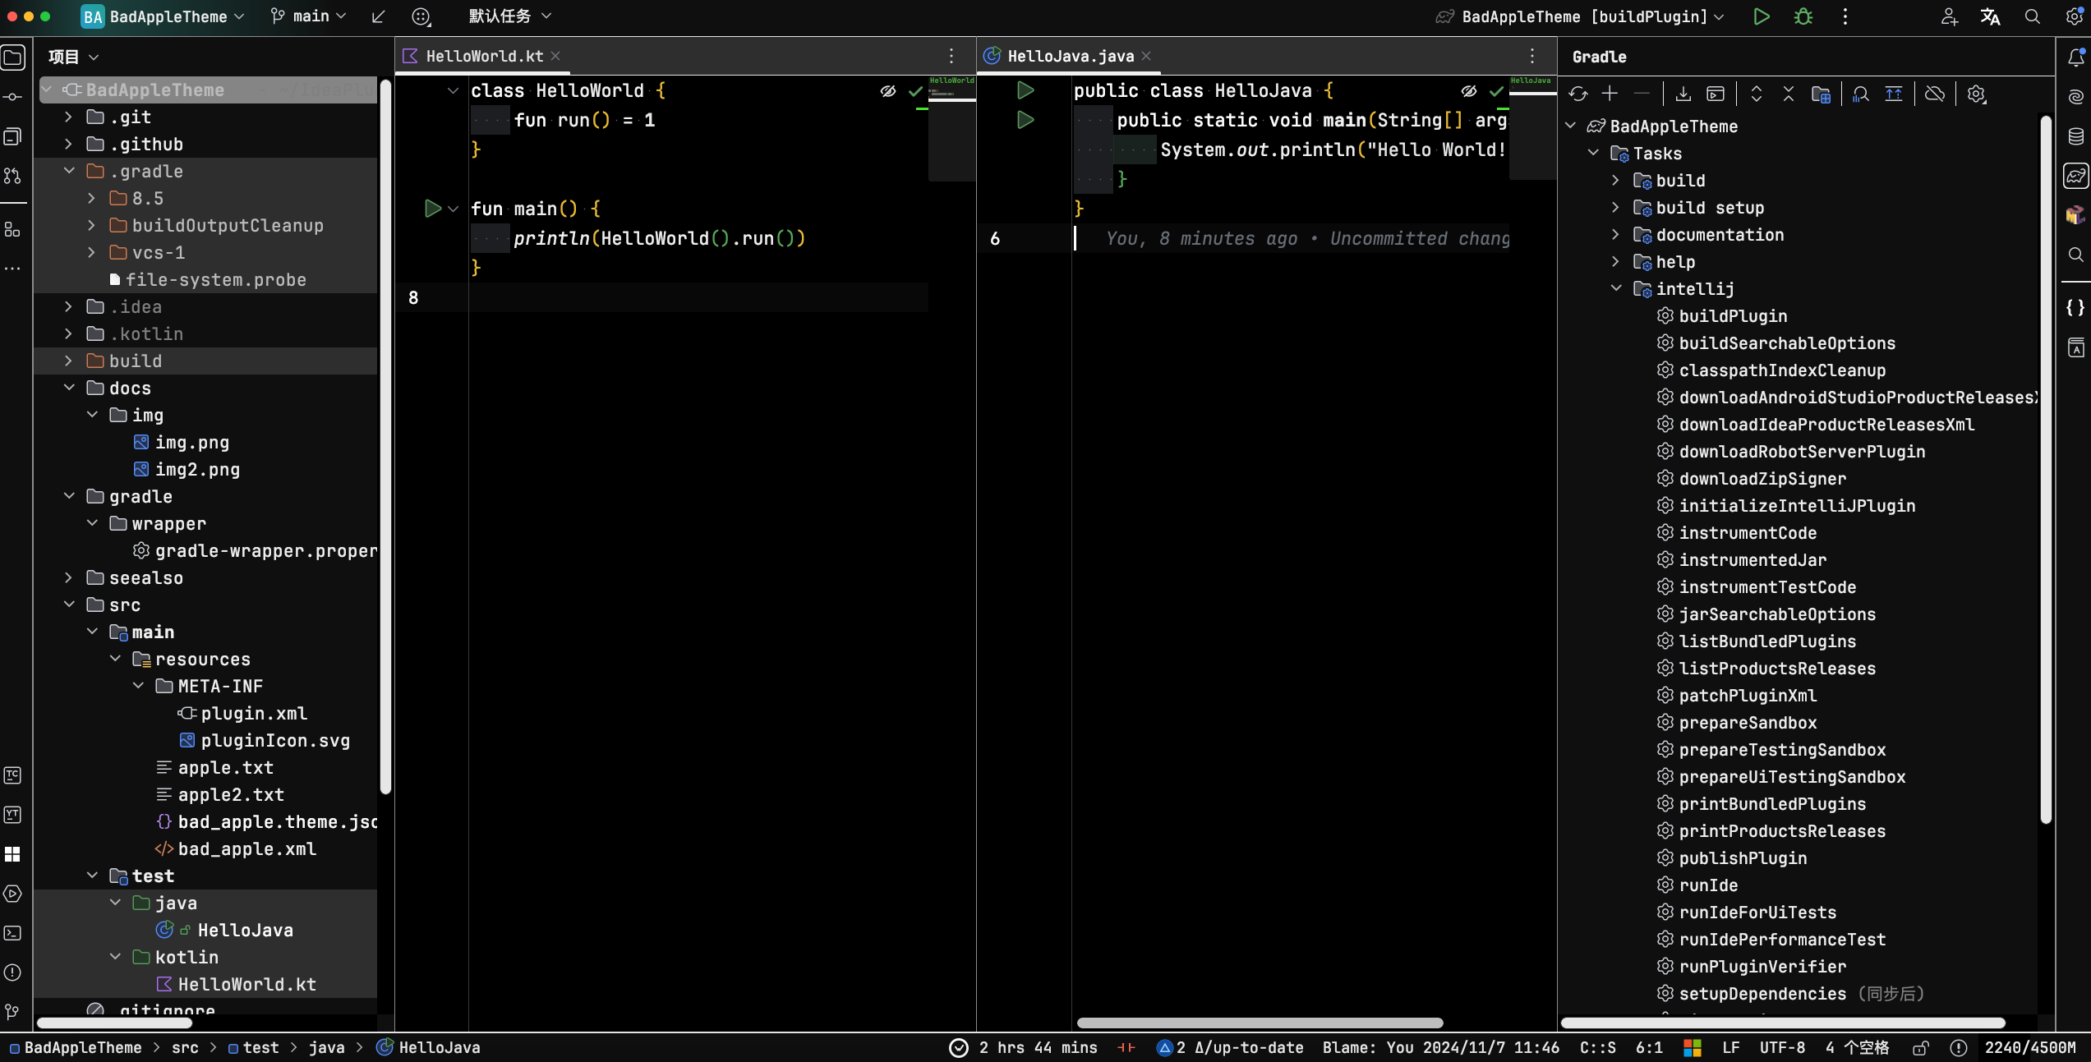Toggle the read-only lock icon in status bar
This screenshot has width=2091, height=1062.
(1921, 1048)
